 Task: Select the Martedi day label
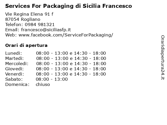click(x=15, y=58)
